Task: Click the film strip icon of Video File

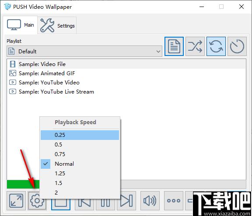Action: (13, 64)
